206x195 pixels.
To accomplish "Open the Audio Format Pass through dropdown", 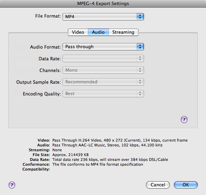I will point(103,47).
